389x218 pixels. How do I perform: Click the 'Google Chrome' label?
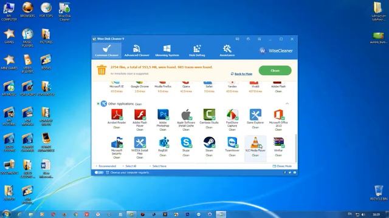(140, 87)
